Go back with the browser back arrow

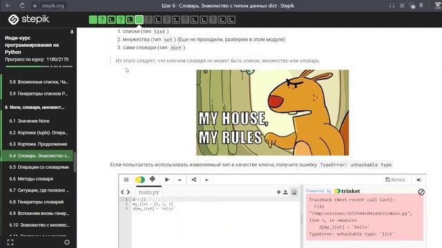(8, 6)
